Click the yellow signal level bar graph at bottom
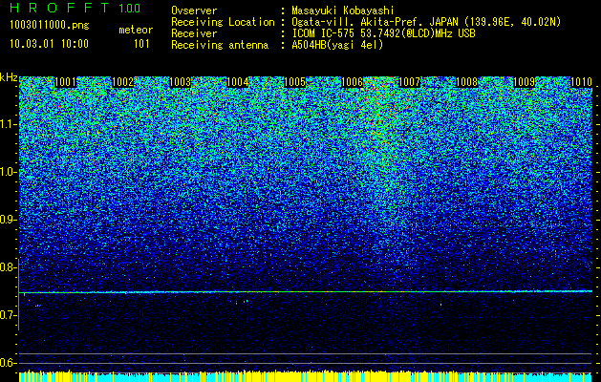Viewport: 601px width, 382px height. click(306, 376)
